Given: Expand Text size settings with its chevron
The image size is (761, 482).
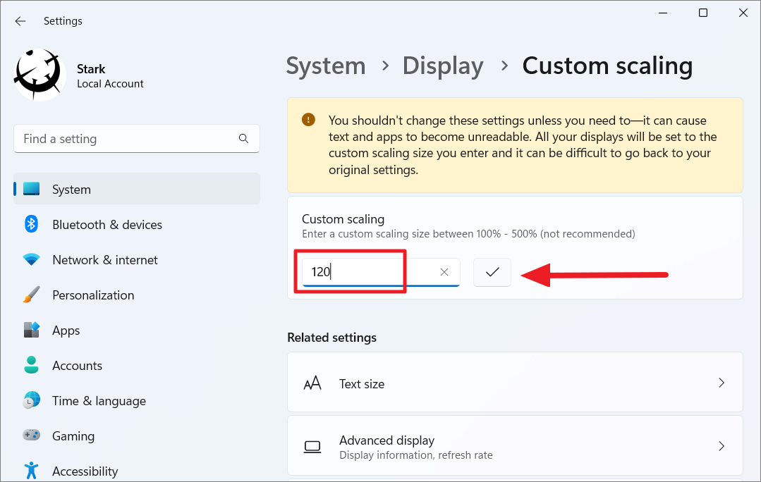Looking at the screenshot, I should (x=721, y=383).
